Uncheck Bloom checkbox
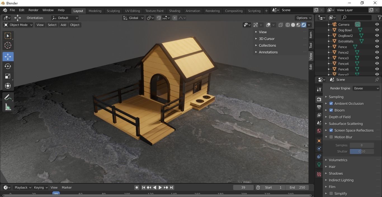 pyautogui.click(x=331, y=110)
